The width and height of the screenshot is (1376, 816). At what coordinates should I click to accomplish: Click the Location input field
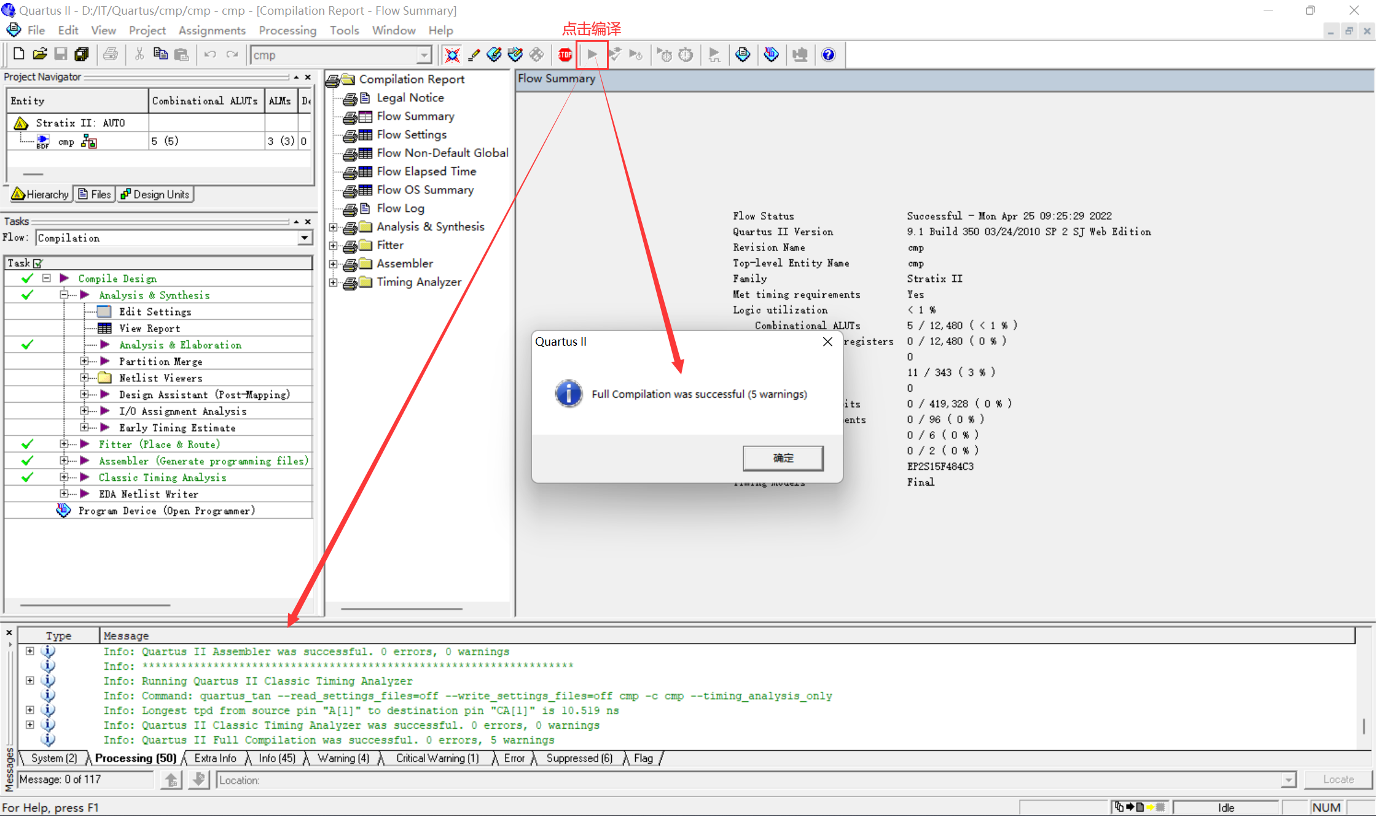(749, 780)
